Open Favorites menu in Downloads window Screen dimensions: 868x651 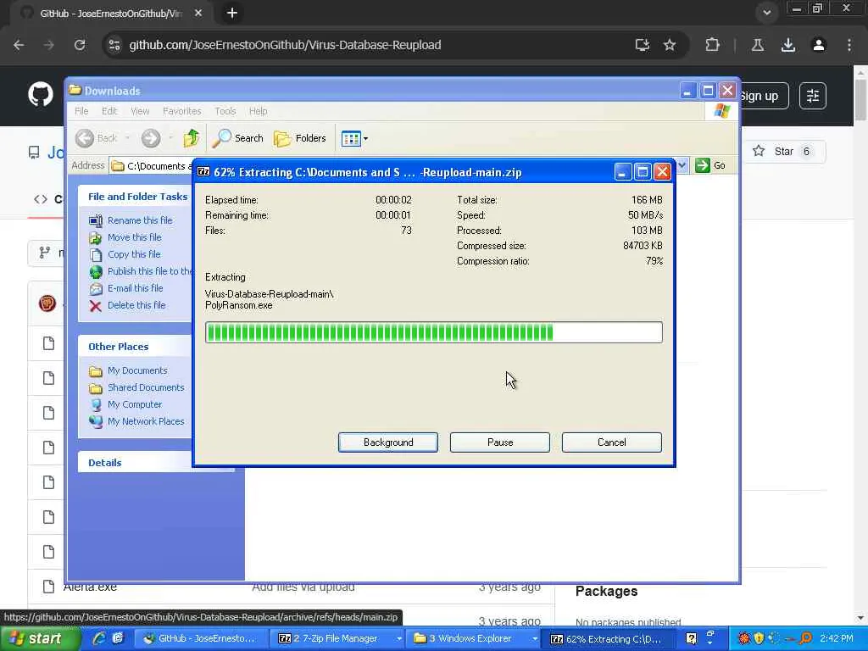click(181, 111)
